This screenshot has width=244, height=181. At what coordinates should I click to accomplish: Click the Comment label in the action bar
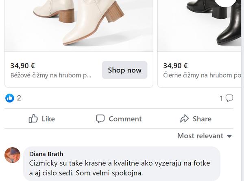(125, 119)
